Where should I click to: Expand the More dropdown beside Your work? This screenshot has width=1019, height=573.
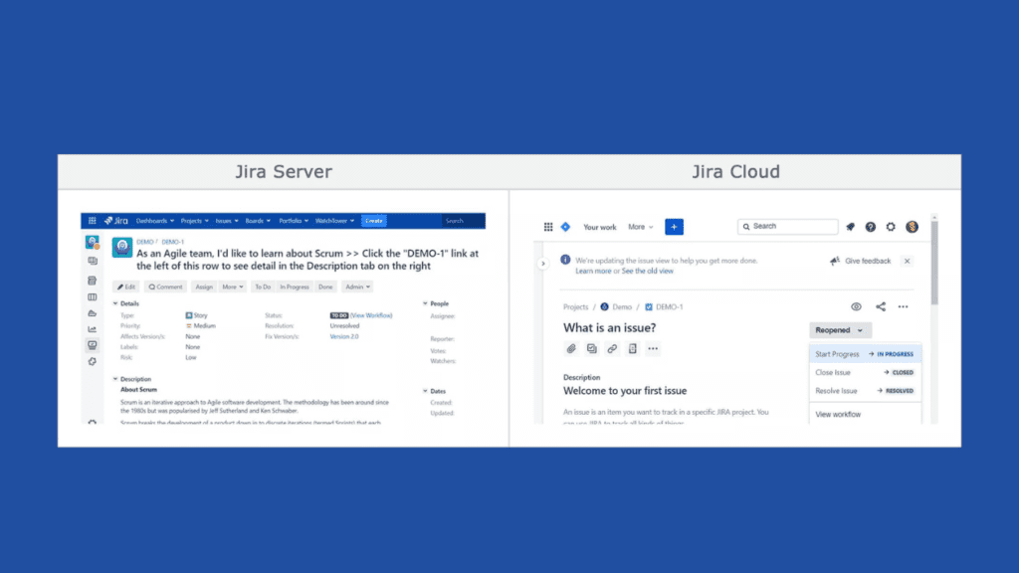click(638, 227)
